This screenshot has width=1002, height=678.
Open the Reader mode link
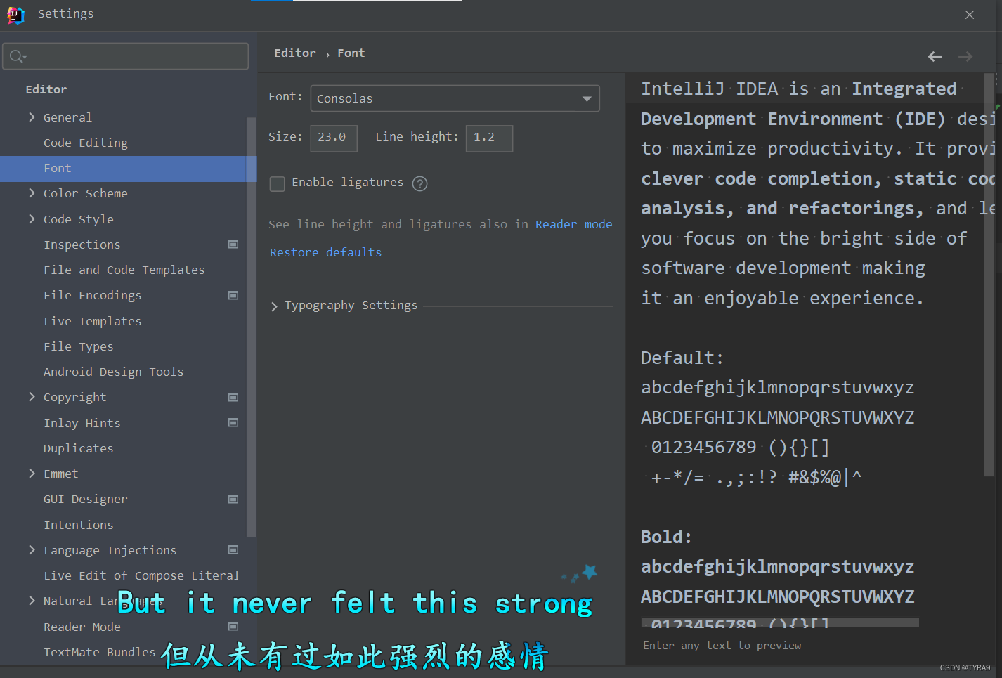[x=573, y=224]
